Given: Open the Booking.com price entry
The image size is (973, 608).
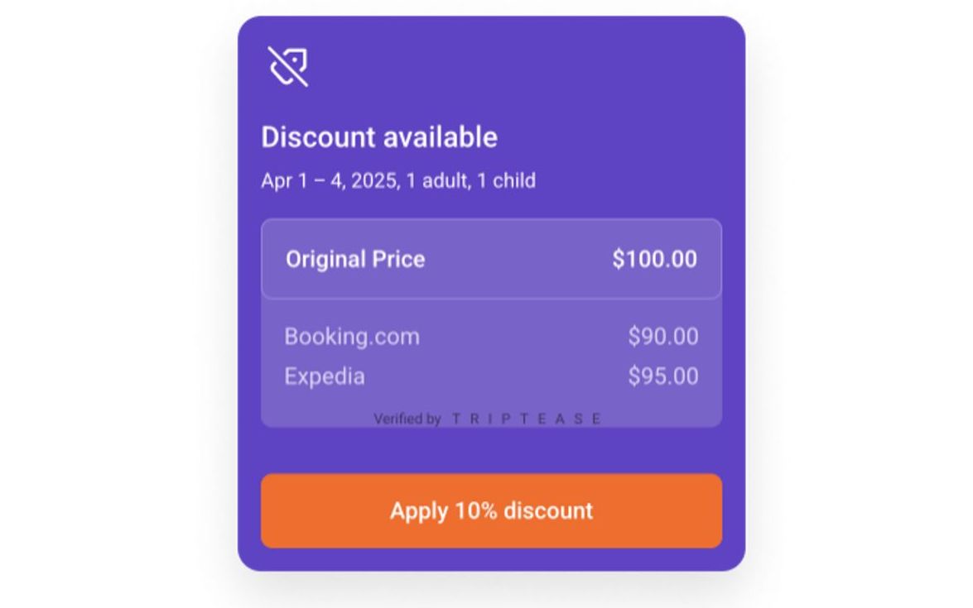Looking at the screenshot, I should 352,337.
